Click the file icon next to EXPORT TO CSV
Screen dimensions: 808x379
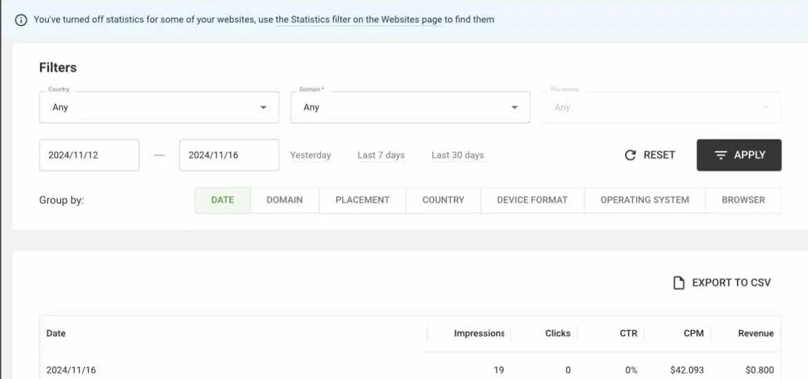tap(679, 283)
